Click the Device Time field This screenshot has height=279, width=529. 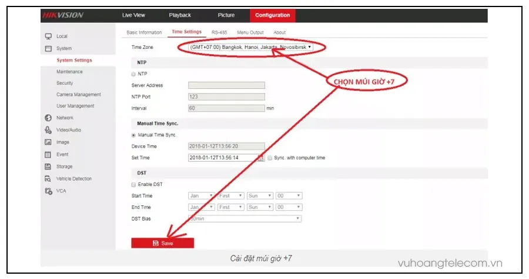coord(226,146)
